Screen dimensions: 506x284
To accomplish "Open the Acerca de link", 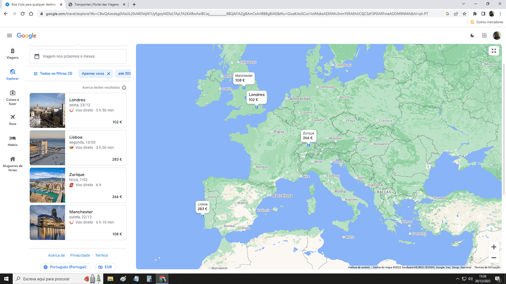I will click(x=56, y=256).
